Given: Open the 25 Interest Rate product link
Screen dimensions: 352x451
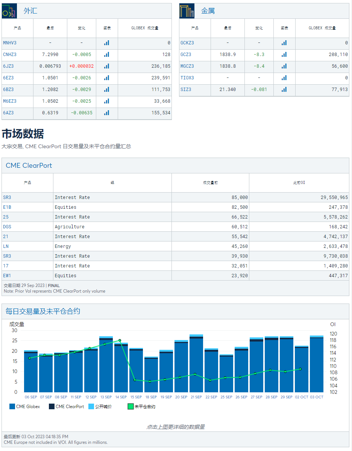Looking at the screenshot, I should click(6, 217).
